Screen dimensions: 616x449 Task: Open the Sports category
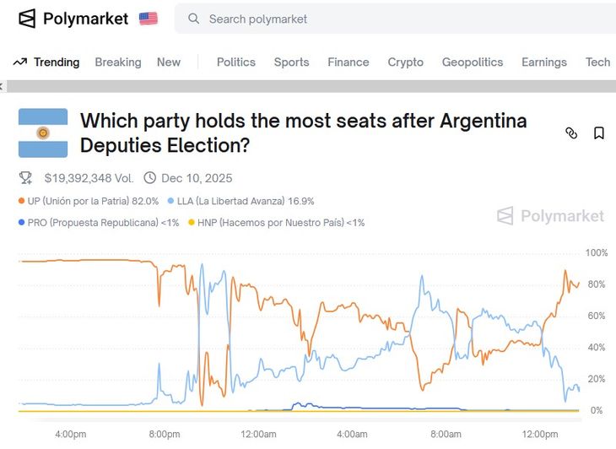[291, 62]
